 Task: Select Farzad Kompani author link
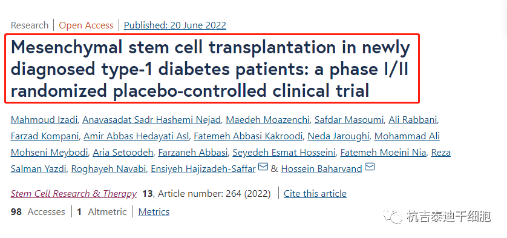pos(45,136)
